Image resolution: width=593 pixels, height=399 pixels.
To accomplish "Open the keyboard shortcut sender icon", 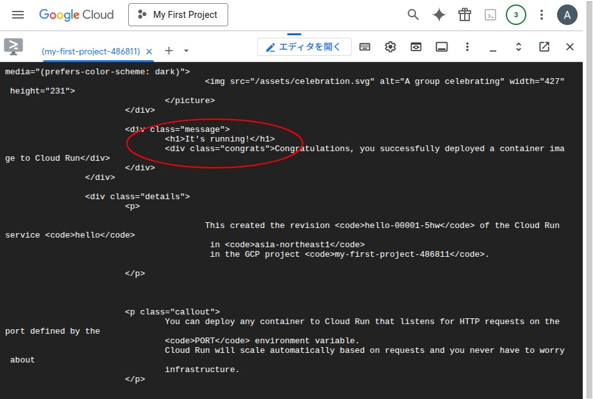I will 365,47.
